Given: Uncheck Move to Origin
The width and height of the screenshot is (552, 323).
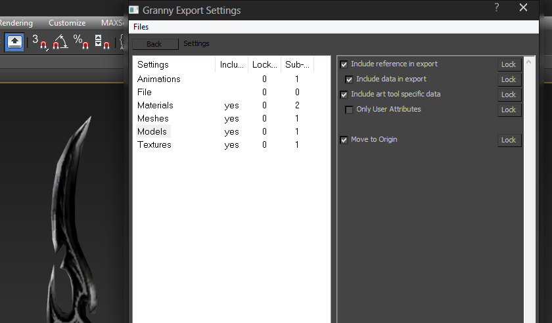Looking at the screenshot, I should pos(344,140).
